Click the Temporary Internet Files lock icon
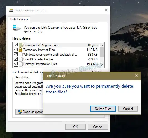This screenshot has width=148, height=138. tap(21, 50)
